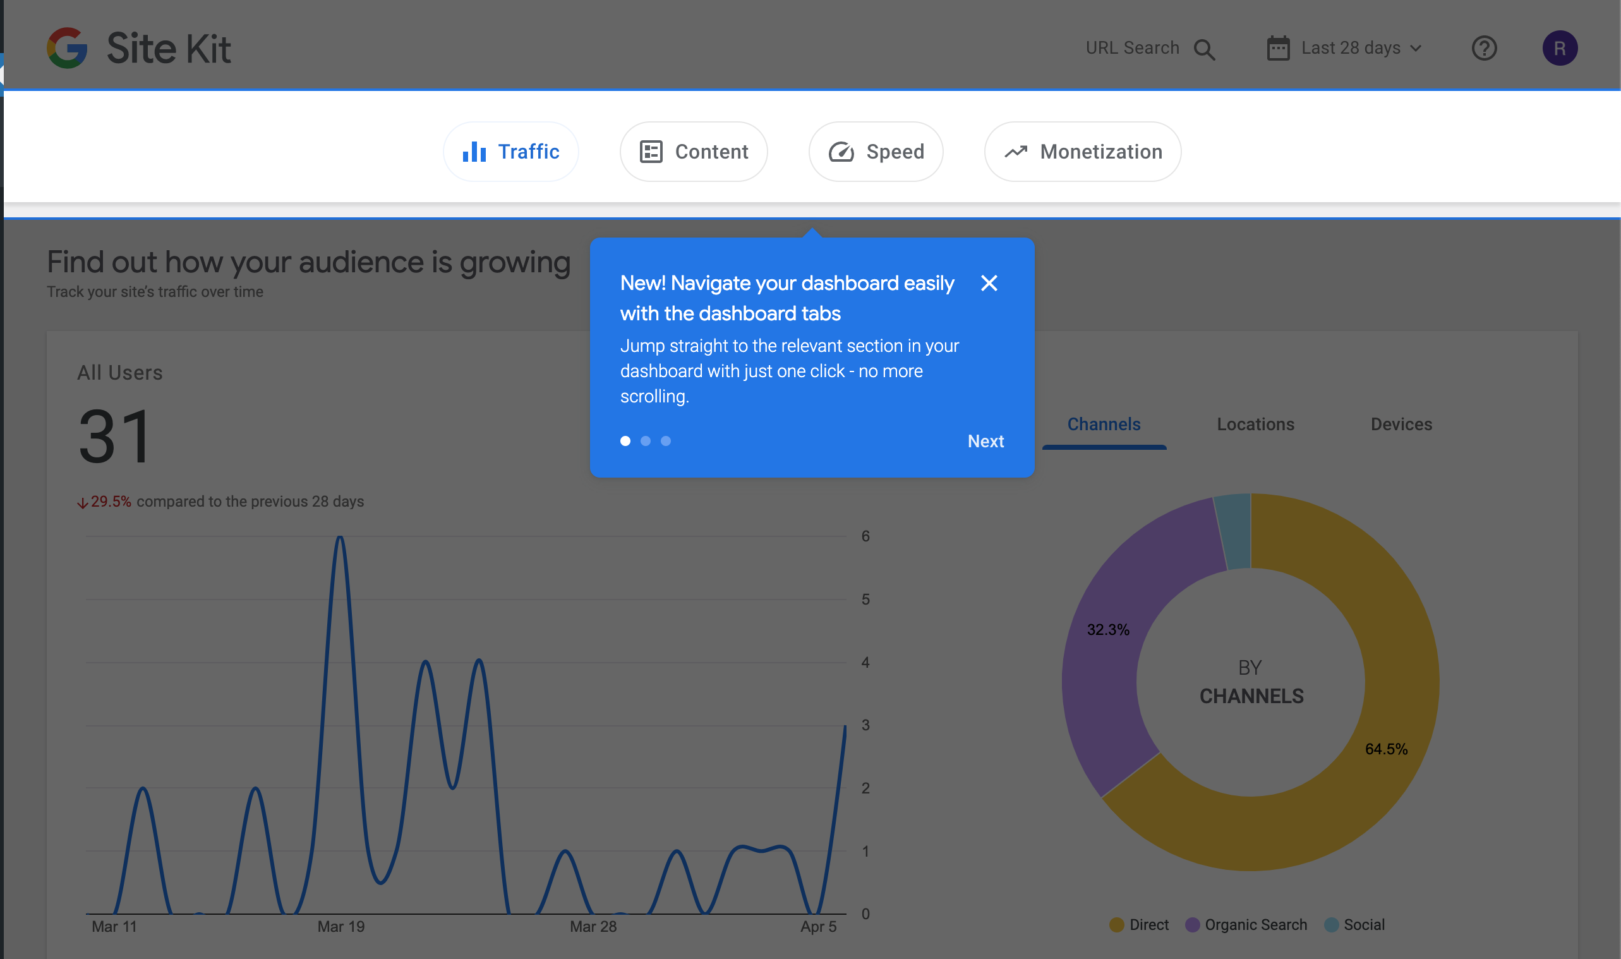The height and width of the screenshot is (959, 1621).
Task: Switch to the Locations tab
Action: [x=1255, y=424]
